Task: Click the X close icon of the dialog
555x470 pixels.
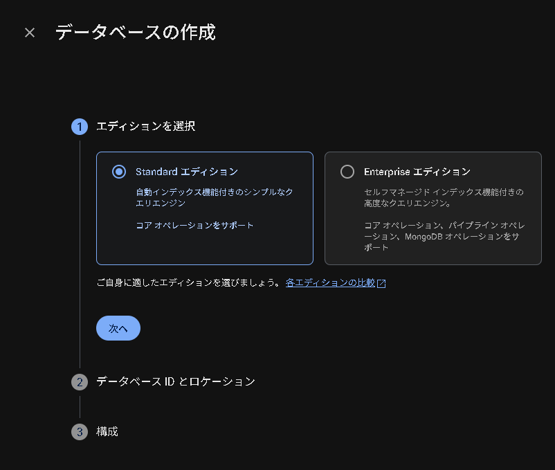Action: [x=29, y=32]
